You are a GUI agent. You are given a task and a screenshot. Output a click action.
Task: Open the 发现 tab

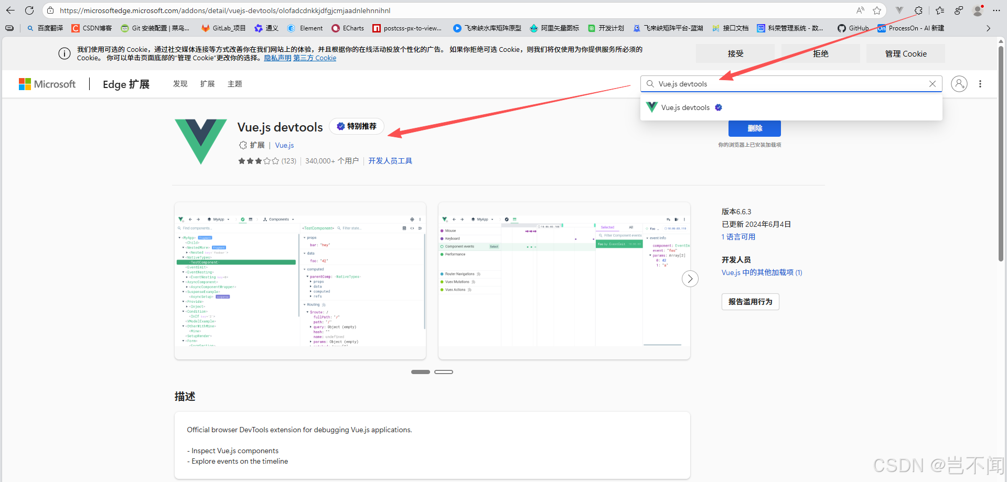180,84
